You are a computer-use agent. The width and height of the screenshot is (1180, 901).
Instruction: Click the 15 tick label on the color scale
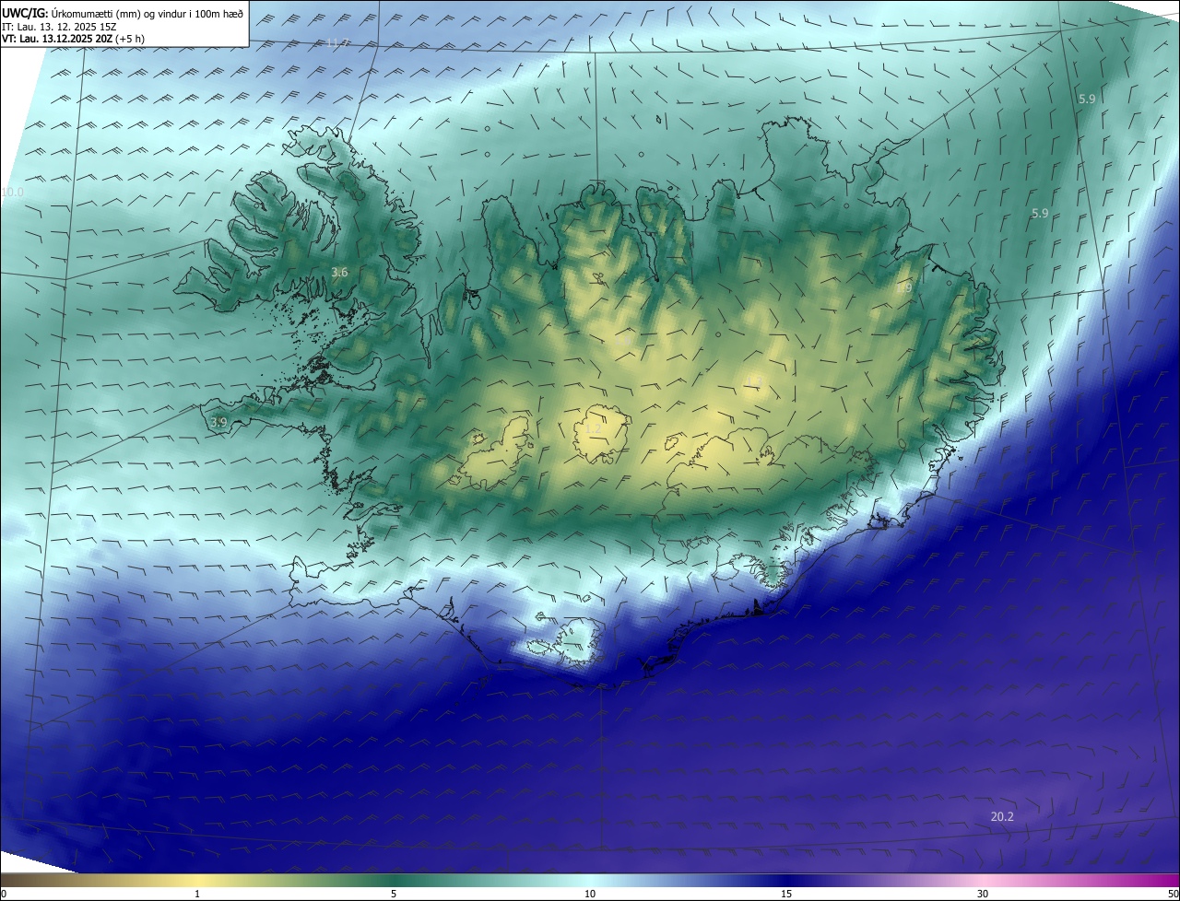[786, 894]
